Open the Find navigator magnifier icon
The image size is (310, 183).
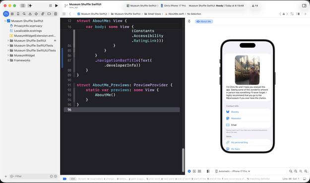point(24,14)
